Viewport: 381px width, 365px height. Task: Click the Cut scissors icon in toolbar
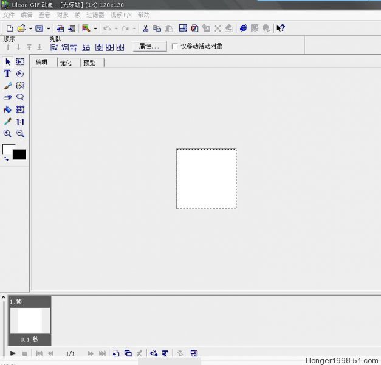146,28
